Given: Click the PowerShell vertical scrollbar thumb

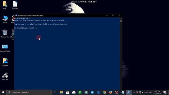Looking at the screenshot, I should pyautogui.click(x=121, y=21).
